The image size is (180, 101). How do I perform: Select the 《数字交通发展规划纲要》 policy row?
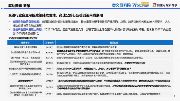(x=90, y=47)
